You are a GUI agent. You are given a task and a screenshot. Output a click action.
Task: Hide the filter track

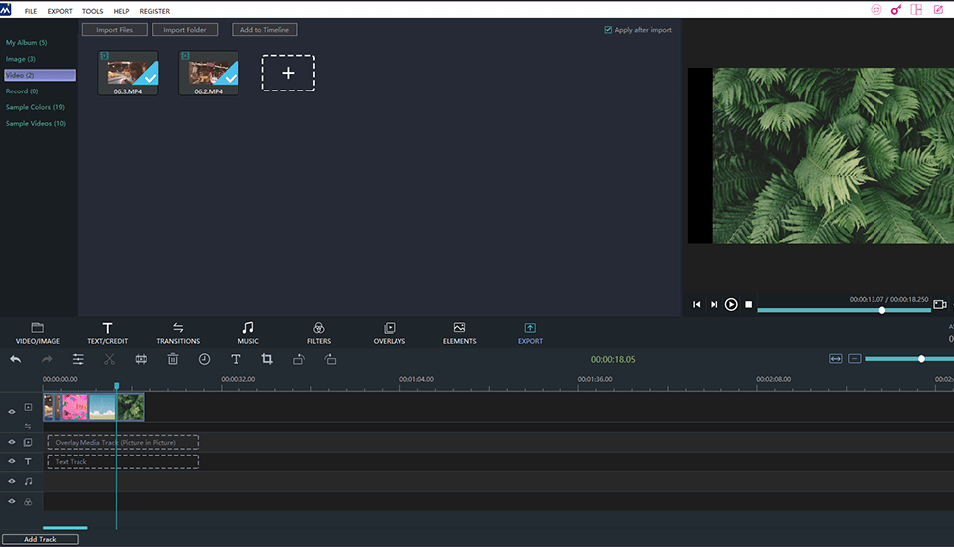[x=12, y=502]
